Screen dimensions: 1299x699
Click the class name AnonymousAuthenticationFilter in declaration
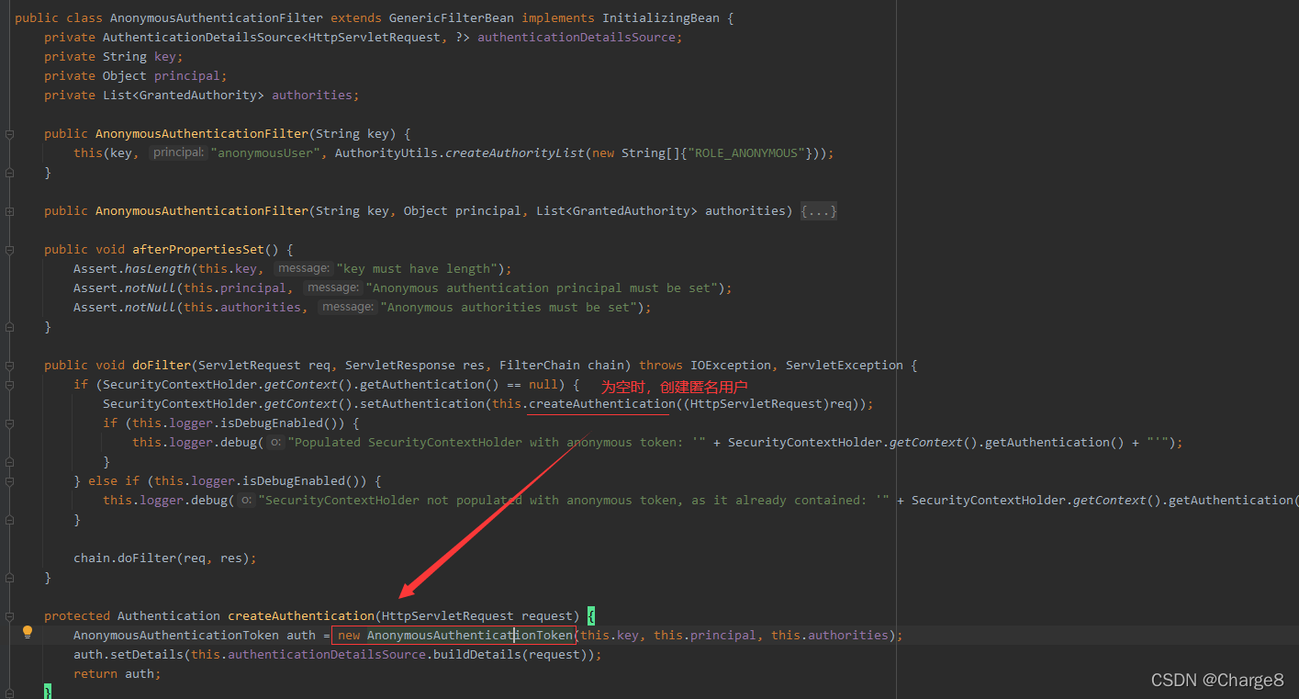(x=217, y=18)
